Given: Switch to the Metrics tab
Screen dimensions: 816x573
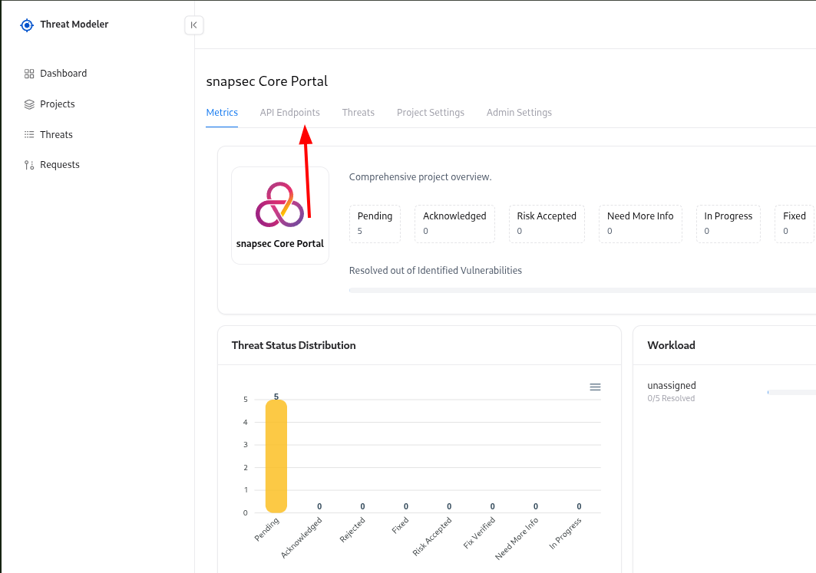Looking at the screenshot, I should [222, 112].
